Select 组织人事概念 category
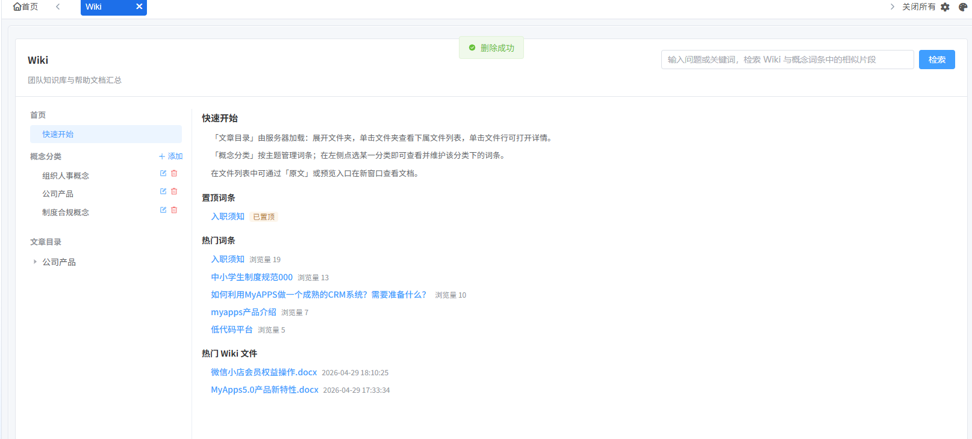Image resolution: width=972 pixels, height=439 pixels. 66,176
